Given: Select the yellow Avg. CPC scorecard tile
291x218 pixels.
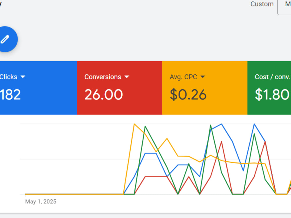Looking at the screenshot, I should tap(205, 88).
